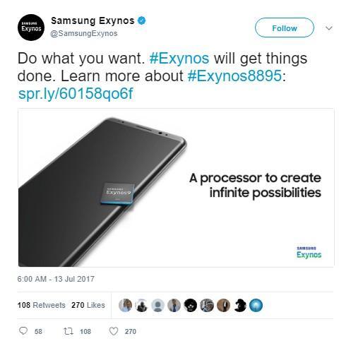Follow the Samsung Exynos account
351x353 pixels.
[x=285, y=28]
